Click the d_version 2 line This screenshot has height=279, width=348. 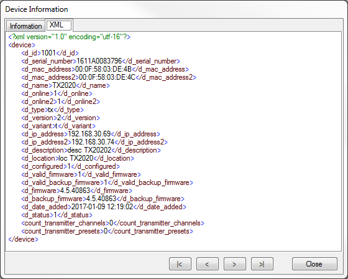(61, 118)
